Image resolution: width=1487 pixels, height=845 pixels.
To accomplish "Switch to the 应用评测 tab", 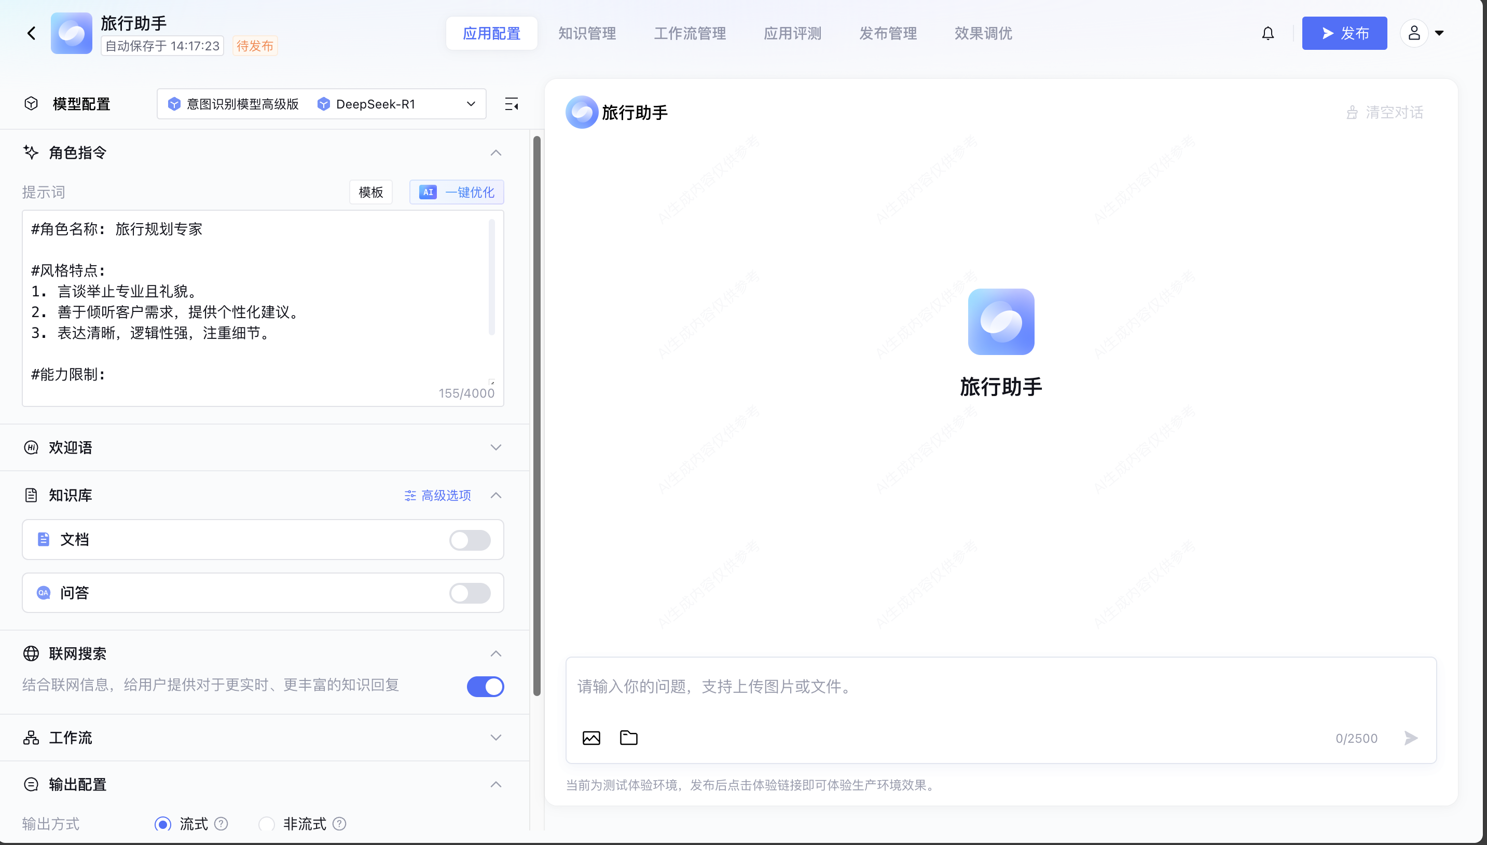I will click(x=792, y=33).
